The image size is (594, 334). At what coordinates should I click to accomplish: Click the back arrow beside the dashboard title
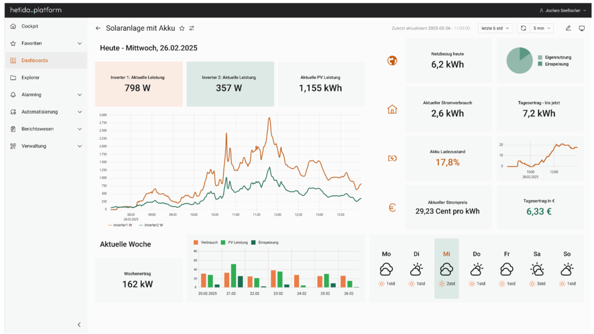pyautogui.click(x=99, y=27)
